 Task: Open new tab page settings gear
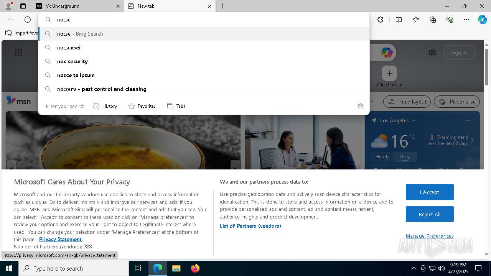coord(432,53)
